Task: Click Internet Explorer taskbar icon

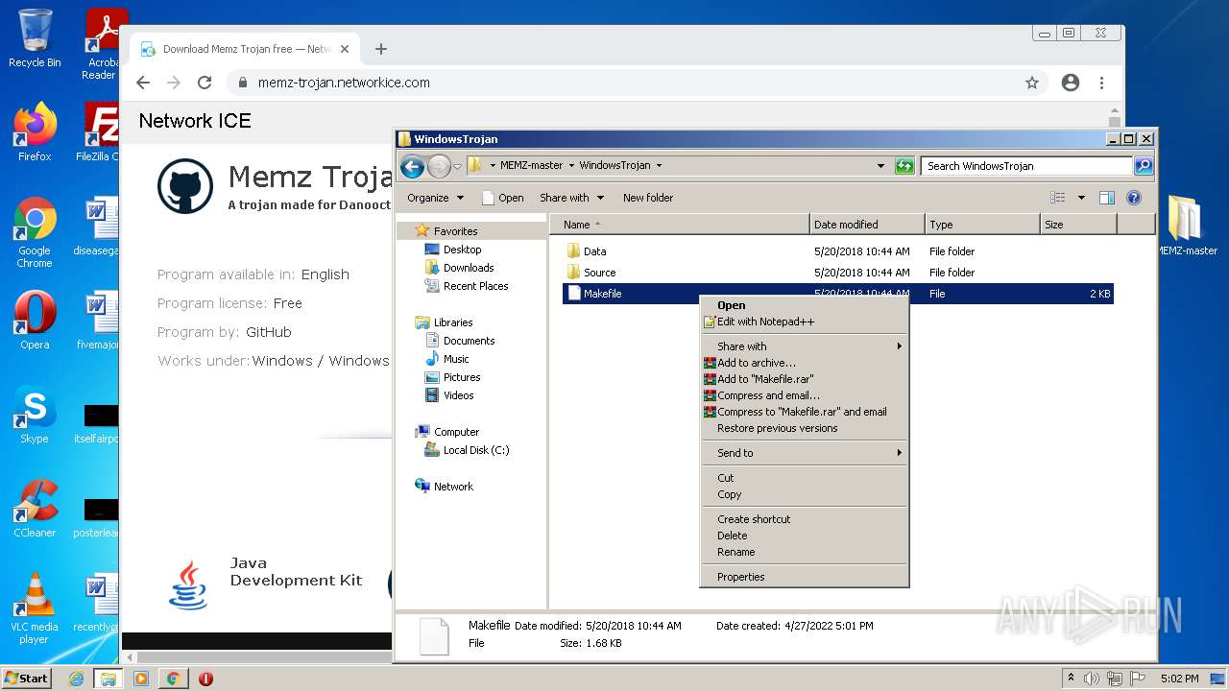Action: (76, 679)
